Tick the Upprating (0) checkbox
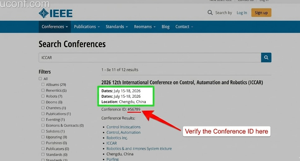This screenshot has height=161, width=300. tap(43, 137)
